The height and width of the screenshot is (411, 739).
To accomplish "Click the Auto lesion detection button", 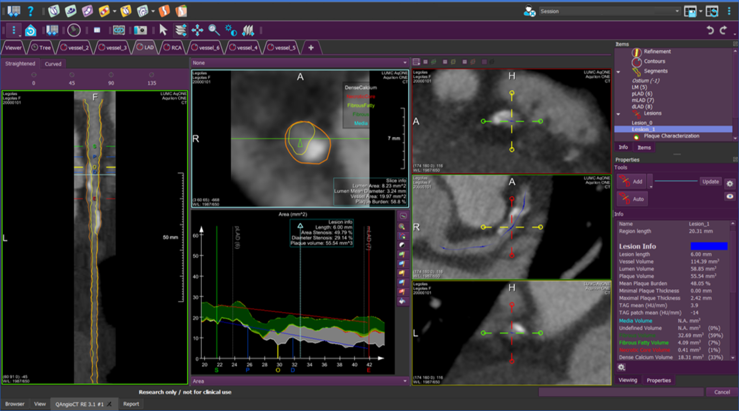I will click(x=632, y=199).
